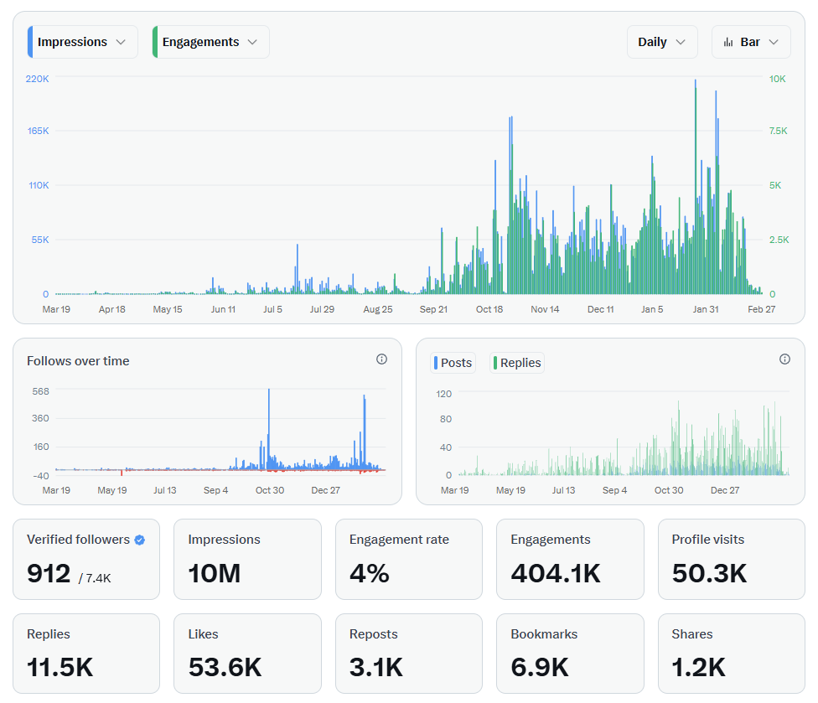Click the "Follows over time" title

(78, 361)
